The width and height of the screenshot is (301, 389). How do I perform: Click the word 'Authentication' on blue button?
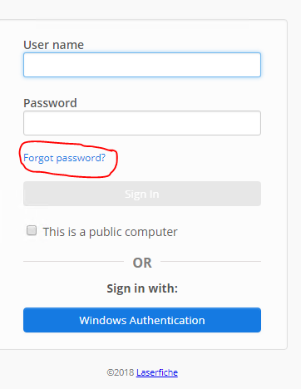pos(167,320)
